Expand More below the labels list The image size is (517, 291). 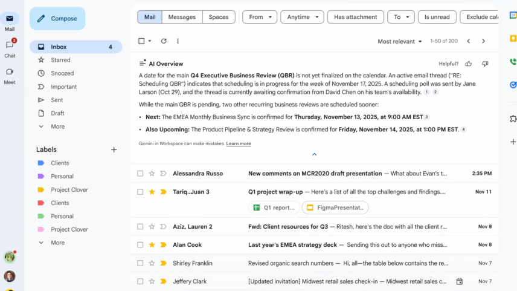(x=57, y=243)
